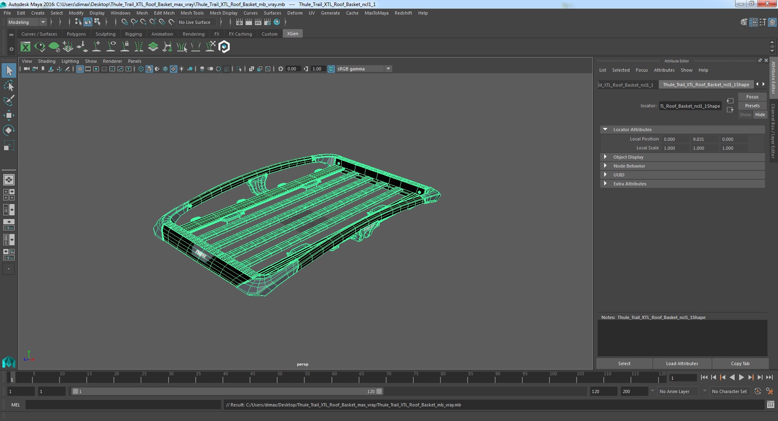Screen dimensions: 778x421
Task: Toggle viewport shadows icon
Action: coord(190,69)
